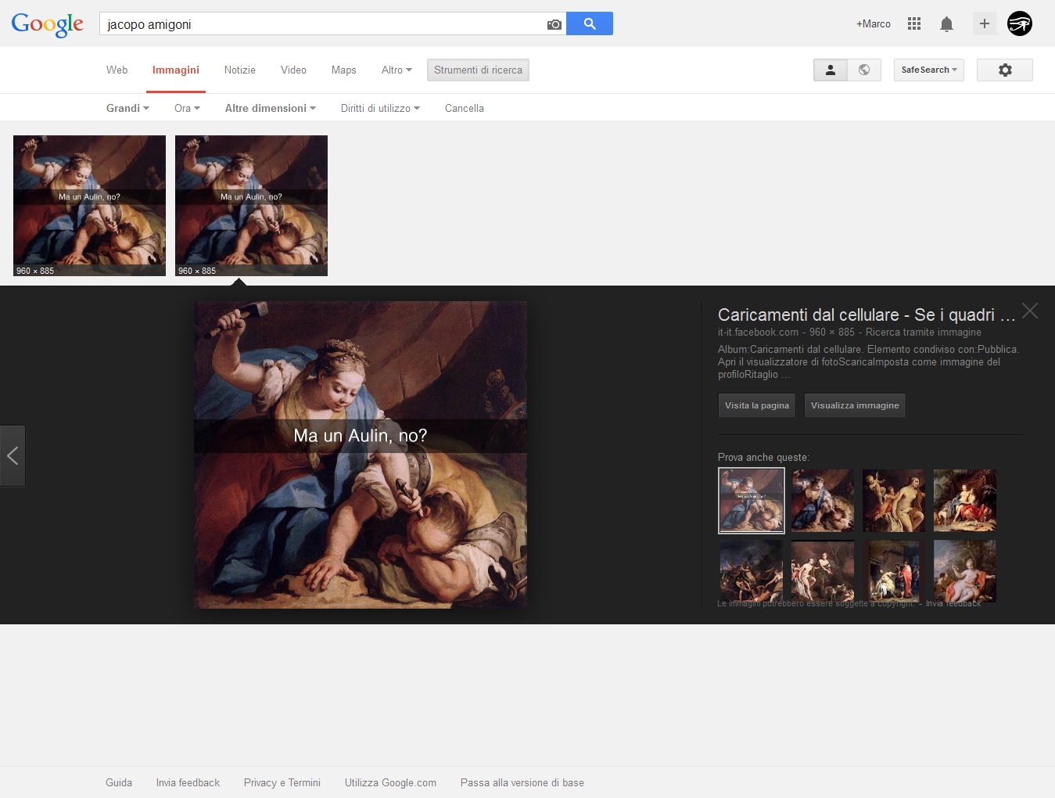Image resolution: width=1055 pixels, height=798 pixels.
Task: Select fourth related thumbnail in top row
Action: click(965, 501)
